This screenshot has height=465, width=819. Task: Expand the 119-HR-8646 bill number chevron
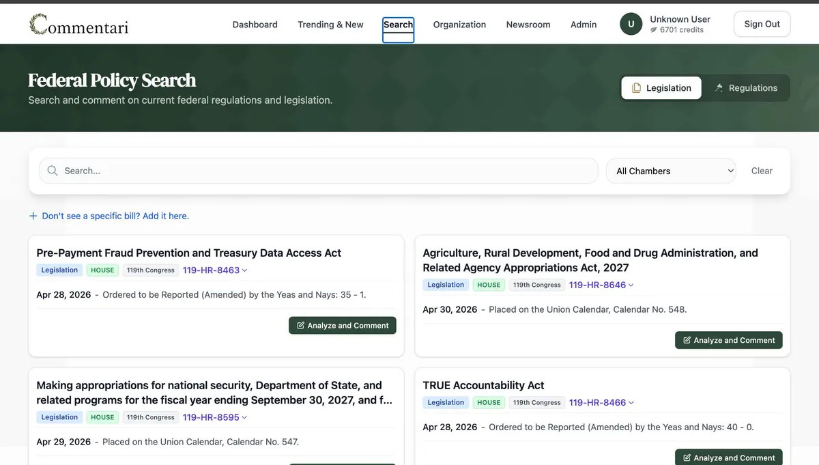click(x=631, y=285)
